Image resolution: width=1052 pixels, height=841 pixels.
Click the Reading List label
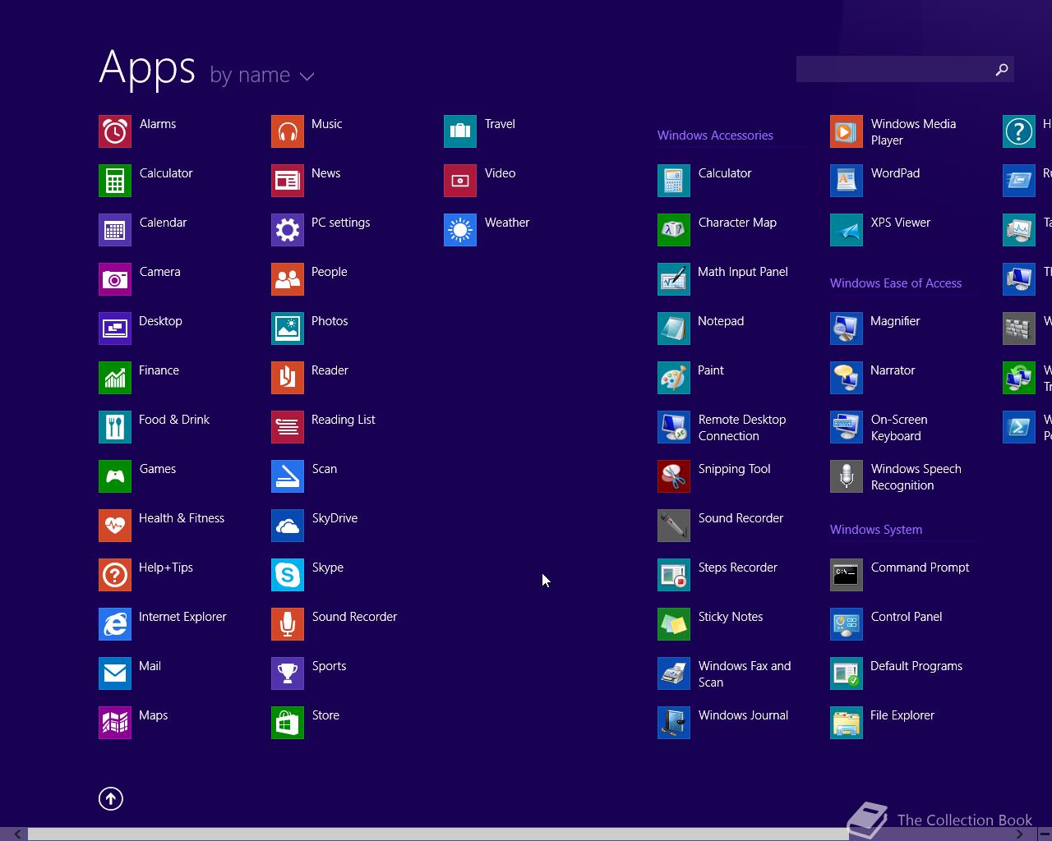coord(344,420)
